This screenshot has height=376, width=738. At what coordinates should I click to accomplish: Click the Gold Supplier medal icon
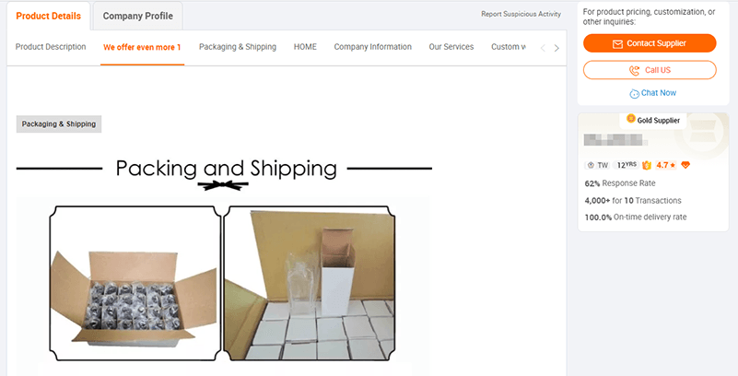tap(631, 118)
